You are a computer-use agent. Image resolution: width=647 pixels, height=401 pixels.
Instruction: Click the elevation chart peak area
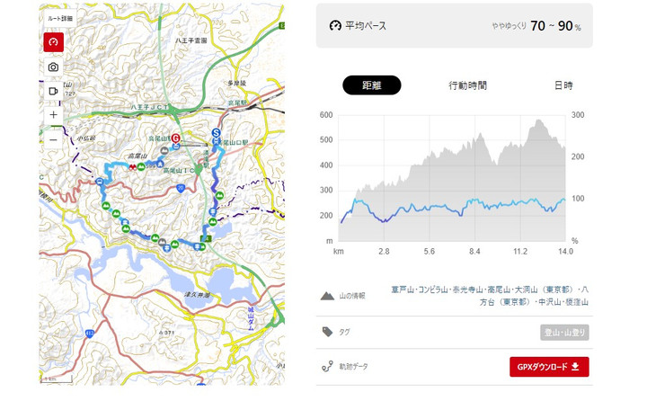[x=539, y=125]
